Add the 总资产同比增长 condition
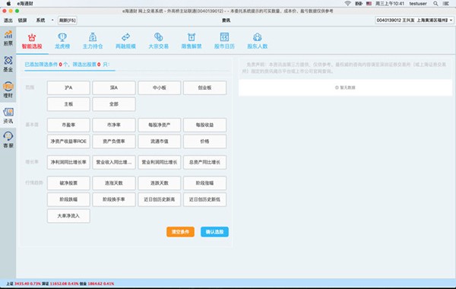 (x=204, y=162)
